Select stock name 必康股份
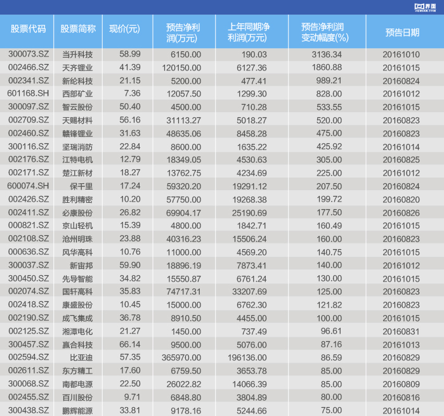The image size is (444, 416). pos(77,213)
